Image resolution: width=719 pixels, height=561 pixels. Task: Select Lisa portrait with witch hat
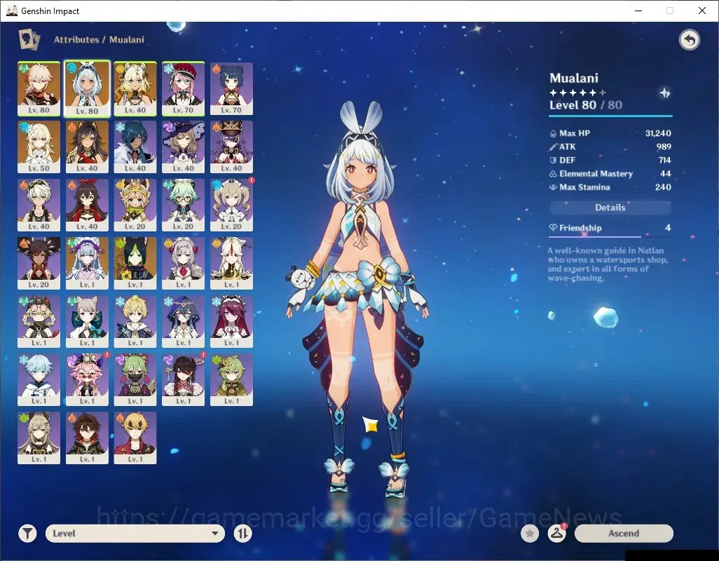(184, 147)
